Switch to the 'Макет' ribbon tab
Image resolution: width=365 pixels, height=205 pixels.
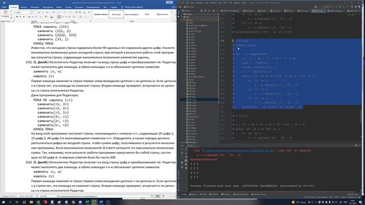59,7
